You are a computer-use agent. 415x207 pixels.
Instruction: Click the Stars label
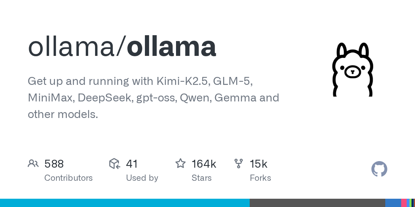(202, 178)
